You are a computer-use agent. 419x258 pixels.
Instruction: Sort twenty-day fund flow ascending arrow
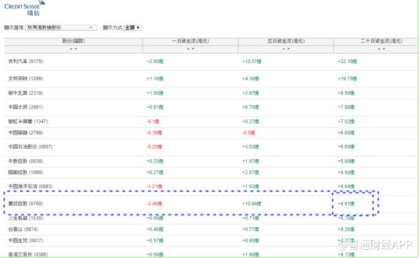click(x=379, y=49)
